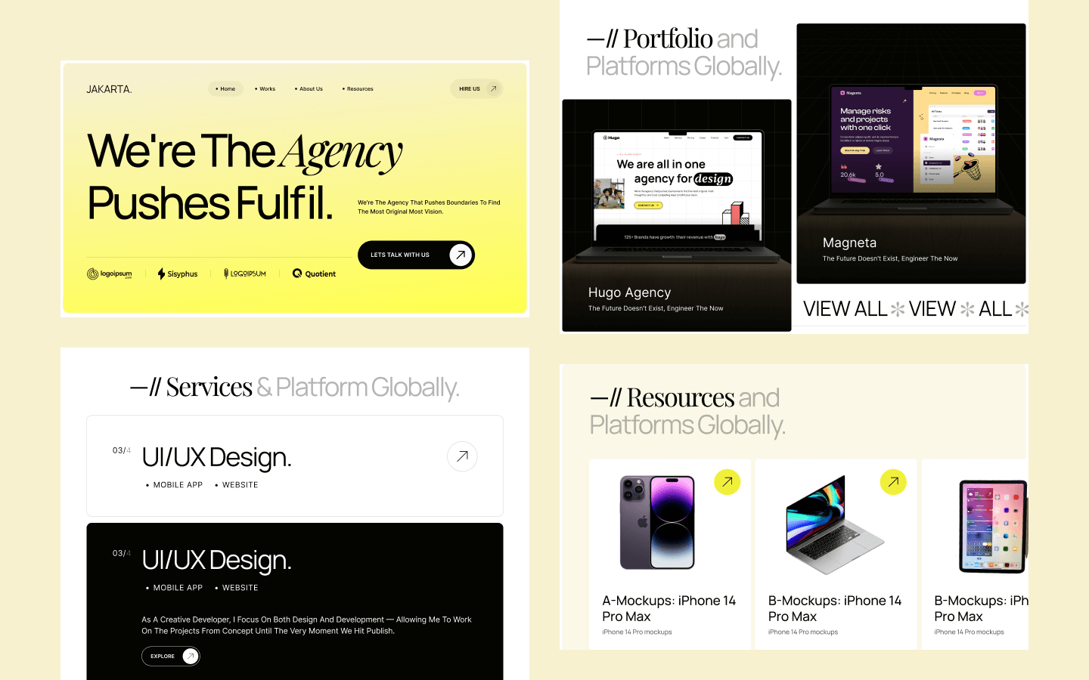This screenshot has width=1089, height=680.
Task: Select Home in the navigation bar
Action: [225, 88]
